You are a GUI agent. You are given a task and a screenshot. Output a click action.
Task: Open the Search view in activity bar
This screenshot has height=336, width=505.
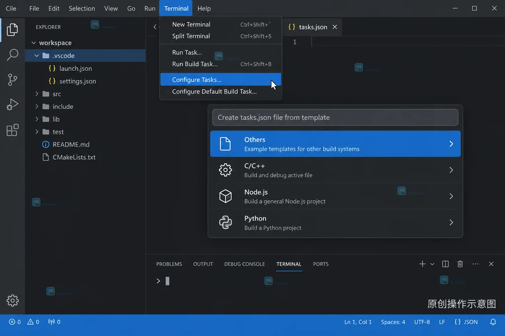pos(12,55)
